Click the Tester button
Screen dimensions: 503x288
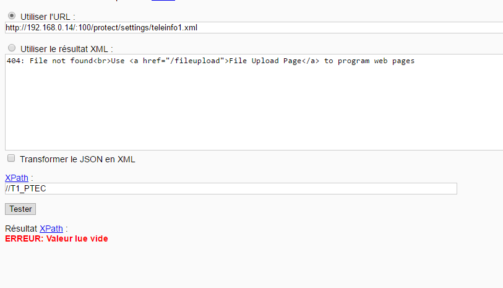pyautogui.click(x=20, y=209)
